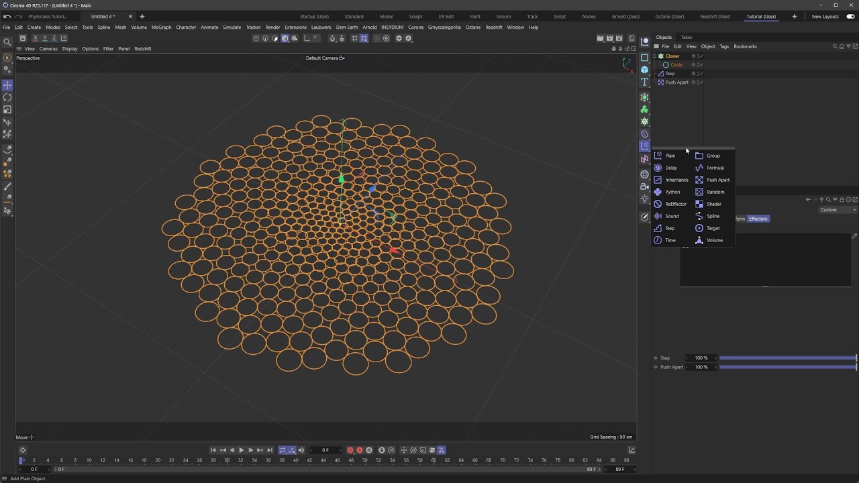
Task: Collapse the Cloner hierarchy
Action: point(656,56)
